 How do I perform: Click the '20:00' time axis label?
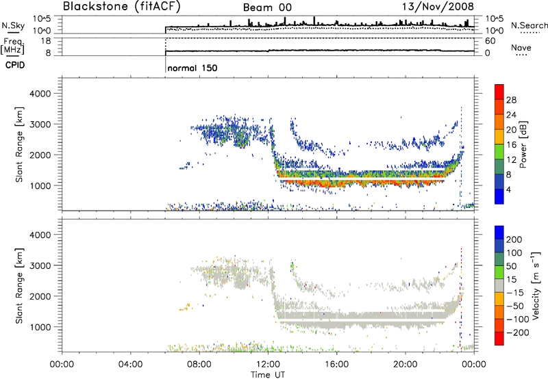pyautogui.click(x=406, y=365)
